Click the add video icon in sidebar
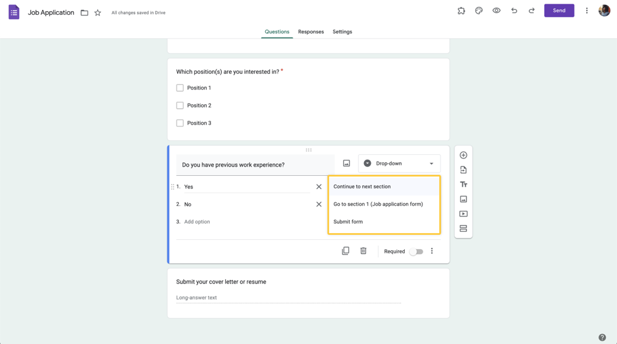 click(x=463, y=214)
